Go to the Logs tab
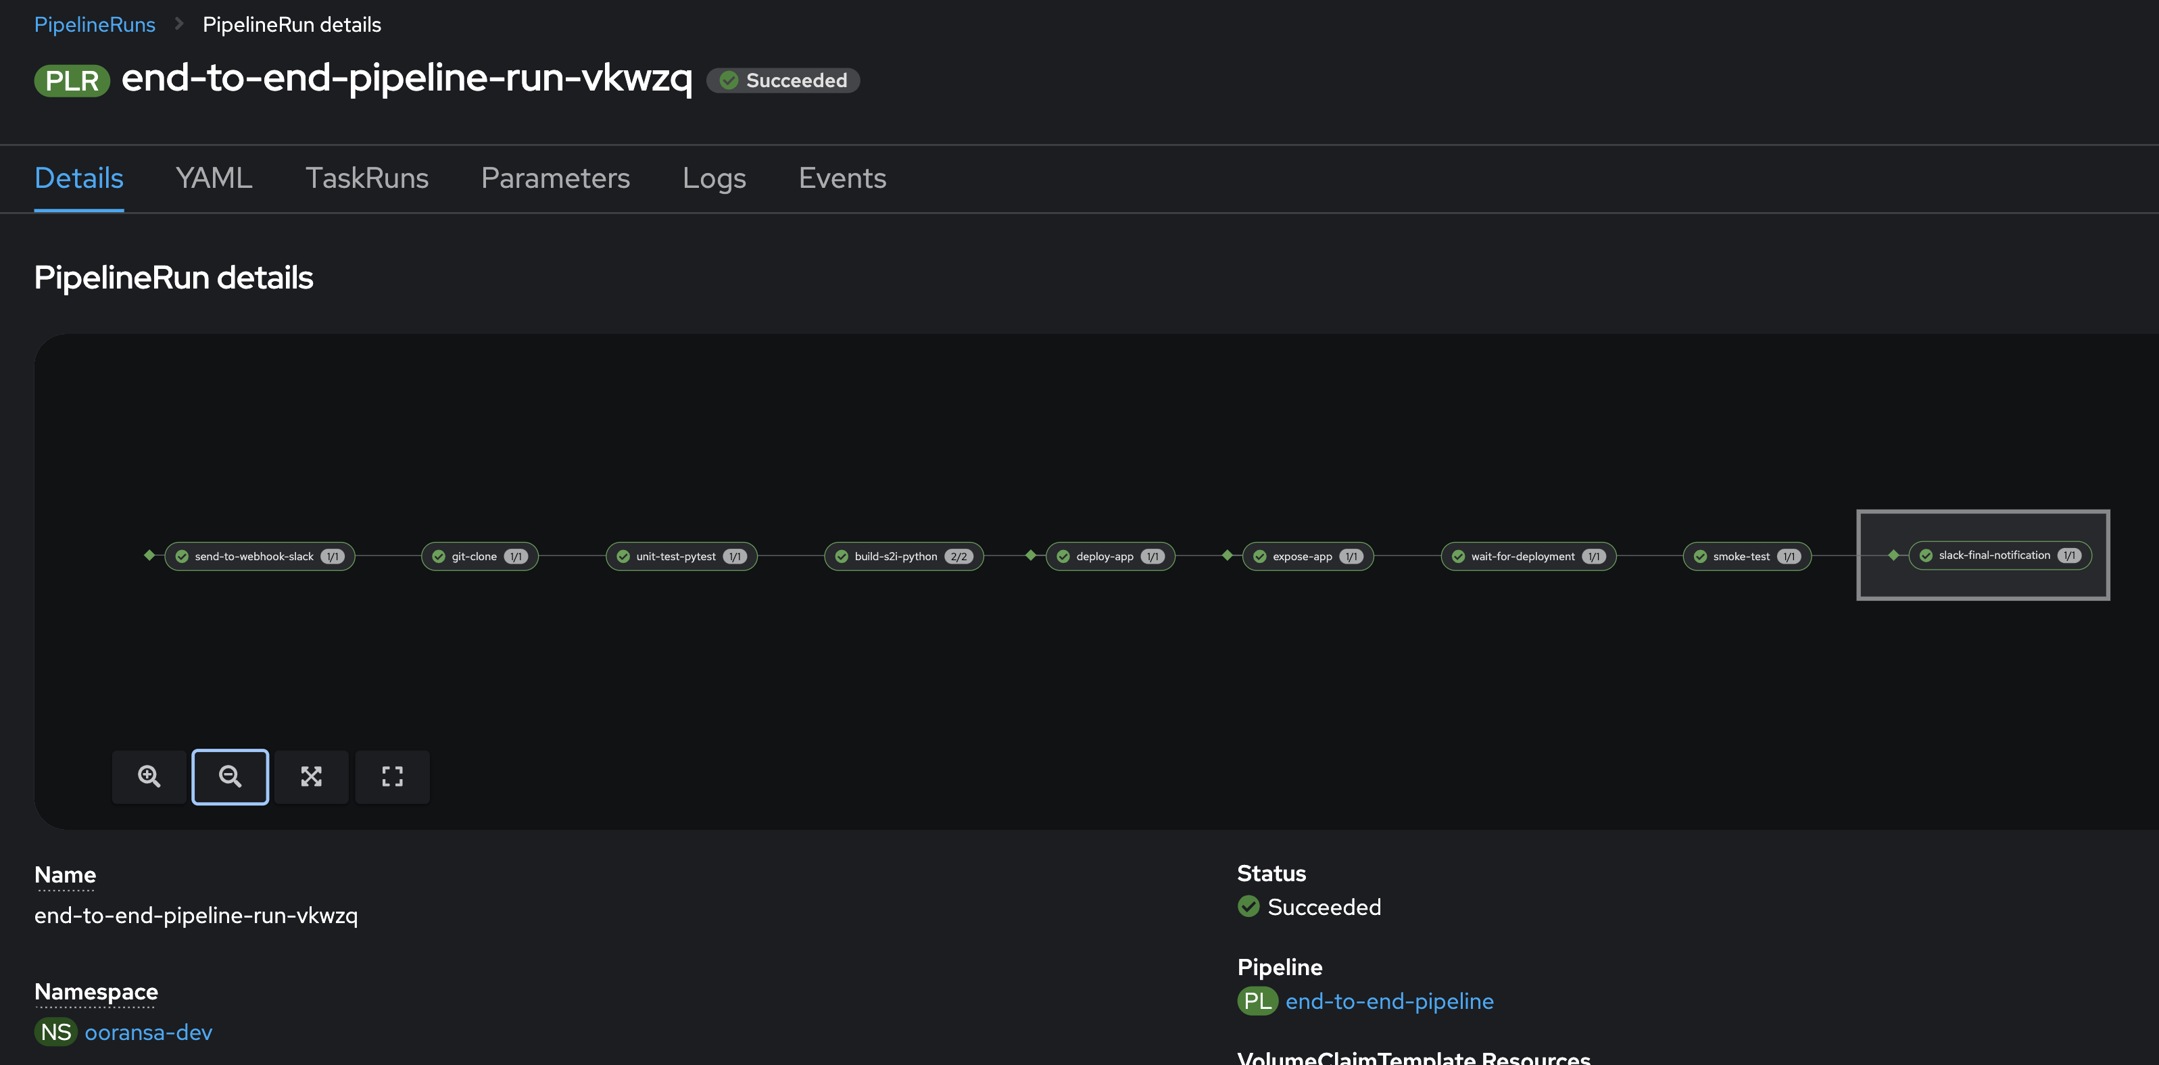The height and width of the screenshot is (1065, 2159). click(714, 178)
